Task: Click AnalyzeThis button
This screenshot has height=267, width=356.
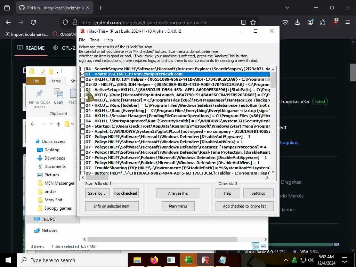Action: tap(178, 193)
